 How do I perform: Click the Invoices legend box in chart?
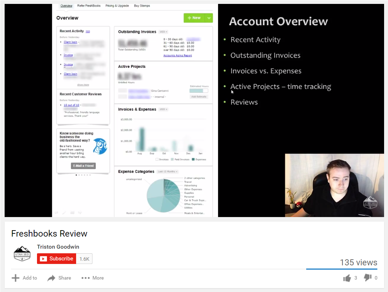(157, 159)
